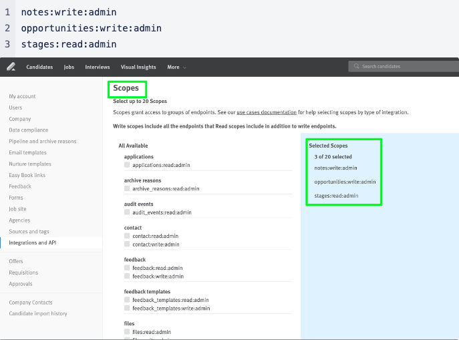Open Job site settings

17,209
